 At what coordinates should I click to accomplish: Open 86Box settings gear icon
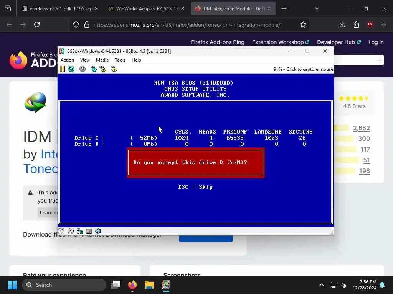coord(114,69)
